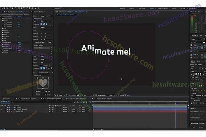Click the Split It! button
Viewport: 206px width, 137px height.
coord(38,94)
